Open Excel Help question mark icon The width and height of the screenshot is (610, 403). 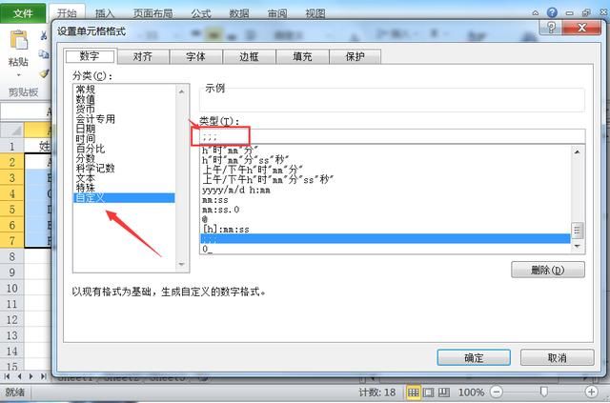552,12
